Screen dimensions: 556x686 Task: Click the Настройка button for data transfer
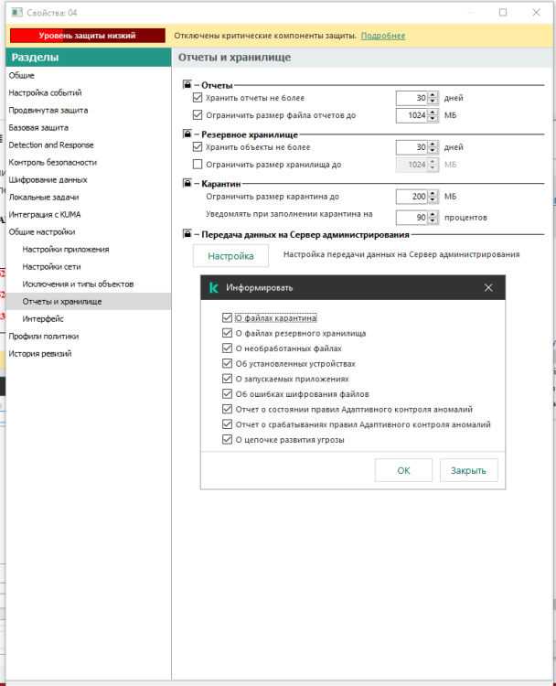[x=230, y=256]
